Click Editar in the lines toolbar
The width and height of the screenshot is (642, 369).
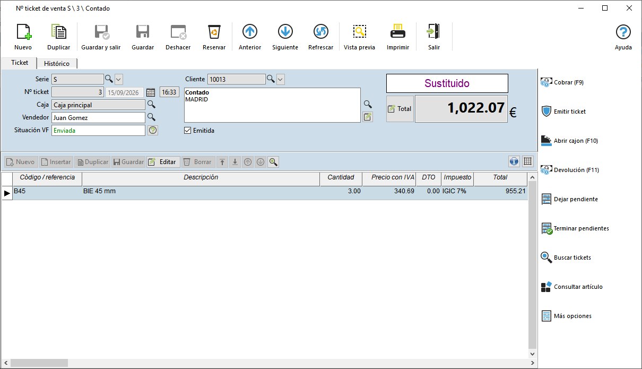click(x=163, y=161)
